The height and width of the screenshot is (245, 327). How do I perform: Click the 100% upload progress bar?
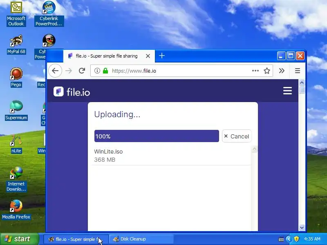tap(157, 136)
